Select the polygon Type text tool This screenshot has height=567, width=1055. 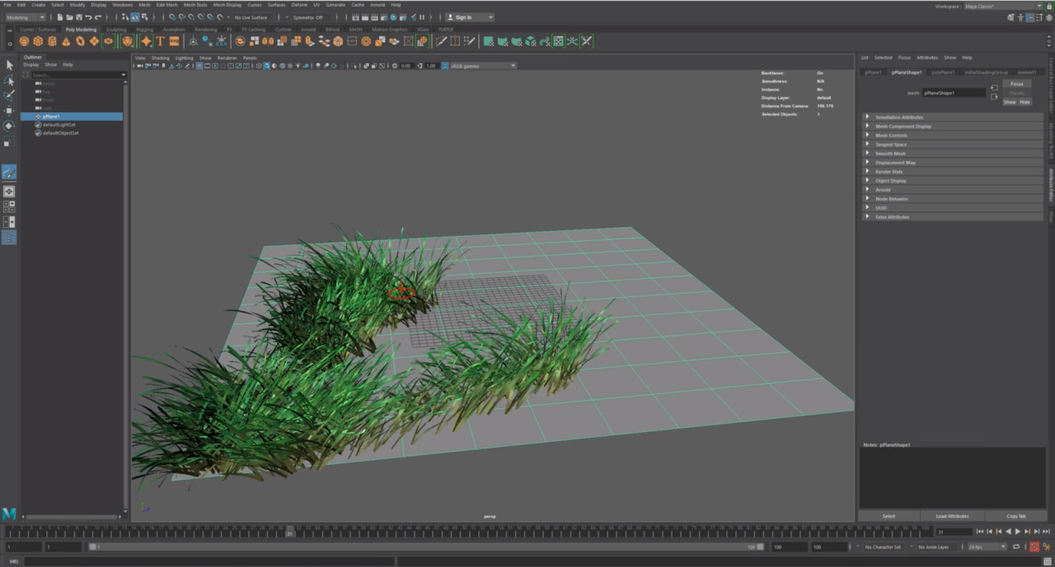(160, 42)
